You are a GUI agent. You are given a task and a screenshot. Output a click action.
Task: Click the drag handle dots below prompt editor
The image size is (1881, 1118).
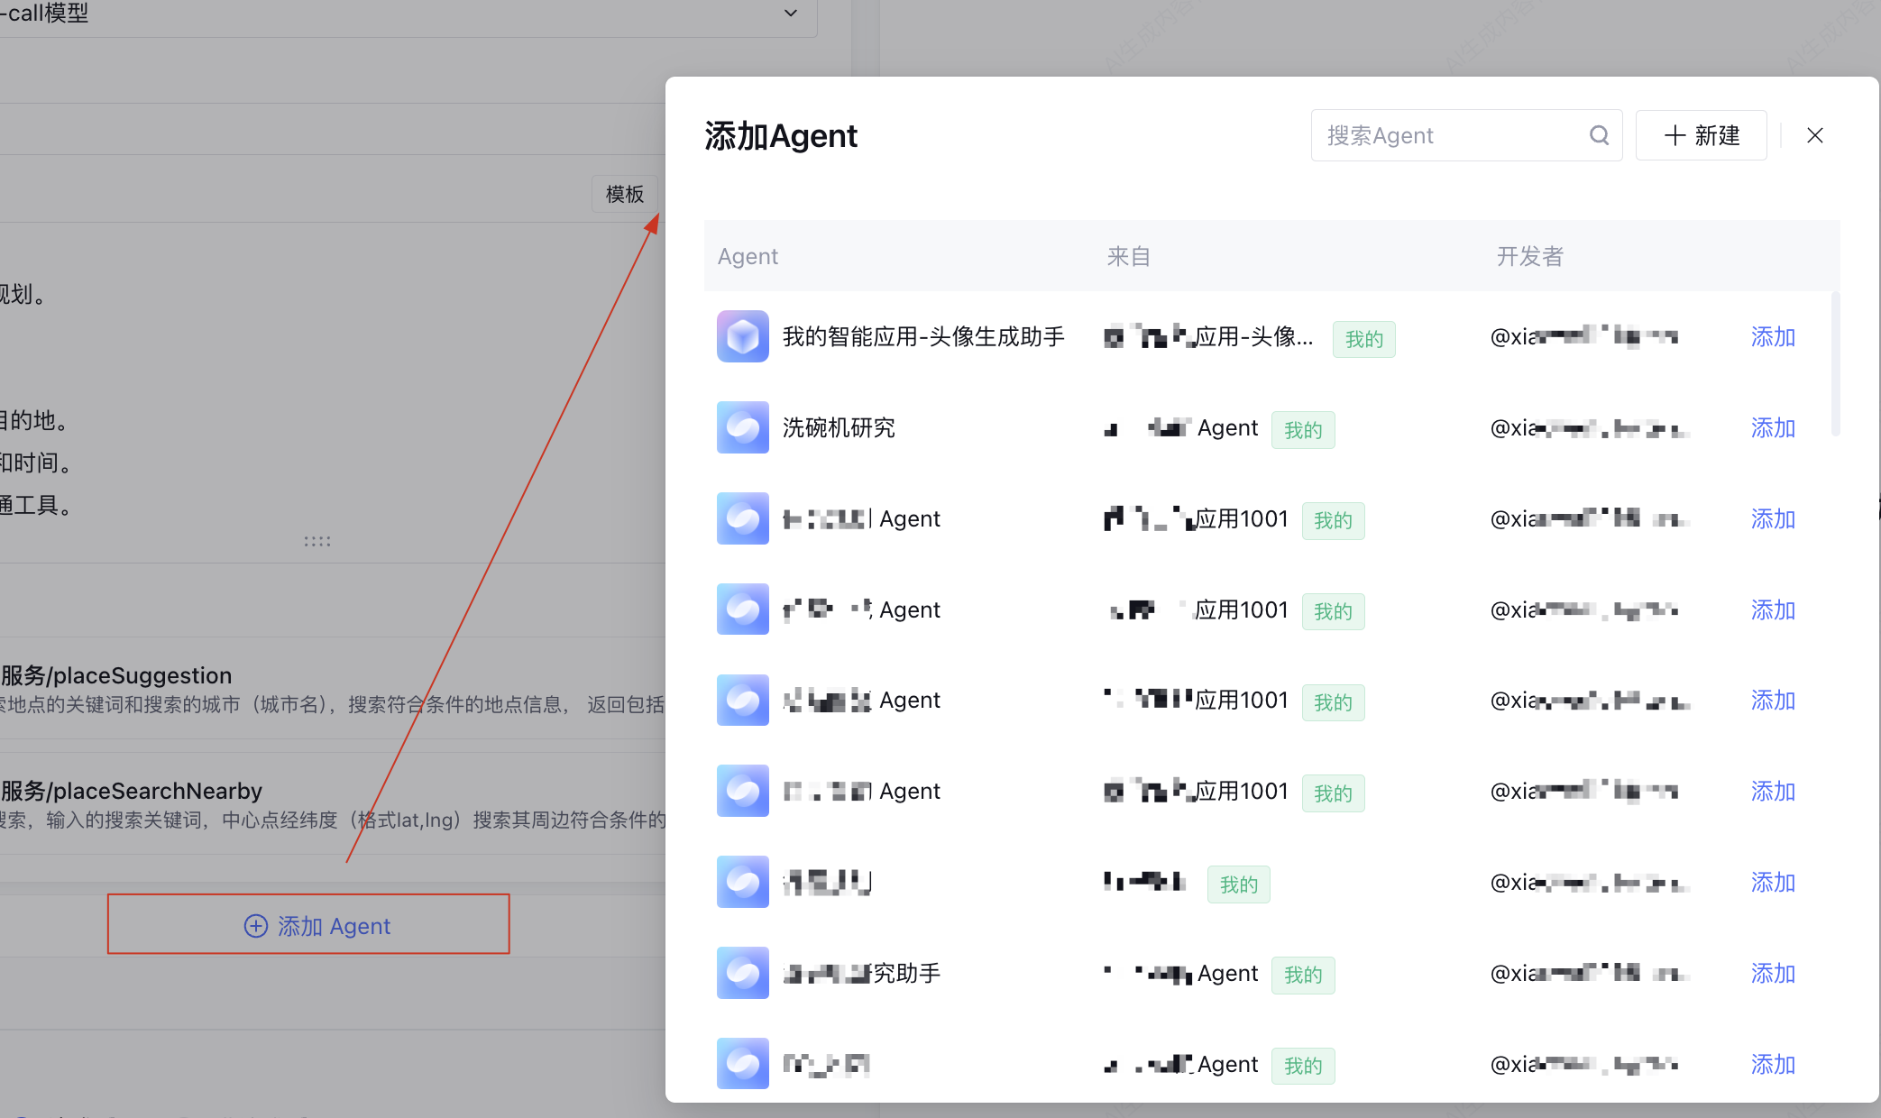[317, 541]
